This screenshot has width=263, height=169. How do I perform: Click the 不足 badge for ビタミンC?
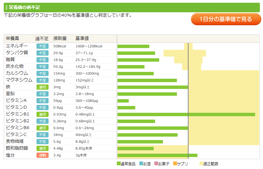42,135
